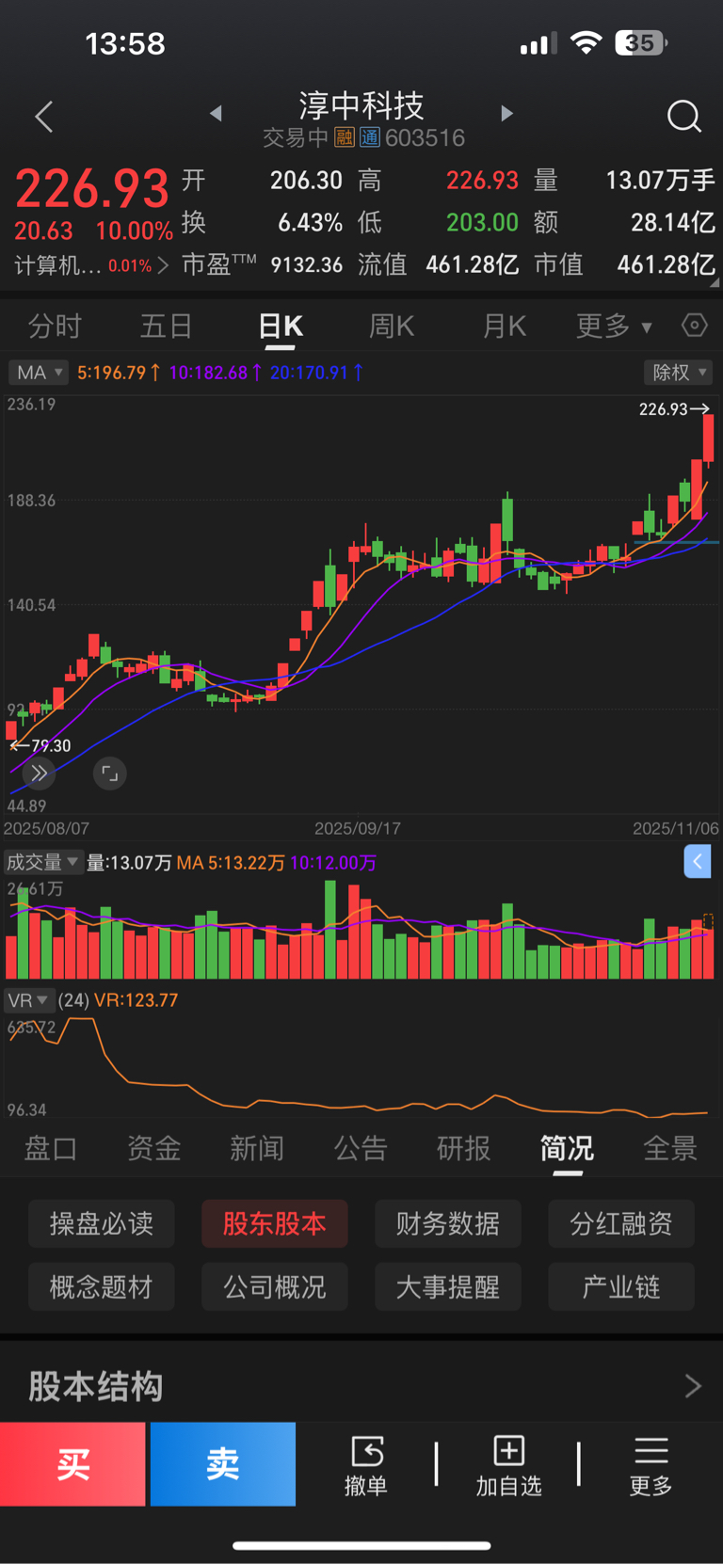Open 计算机 sector link chevron

pos(163,265)
